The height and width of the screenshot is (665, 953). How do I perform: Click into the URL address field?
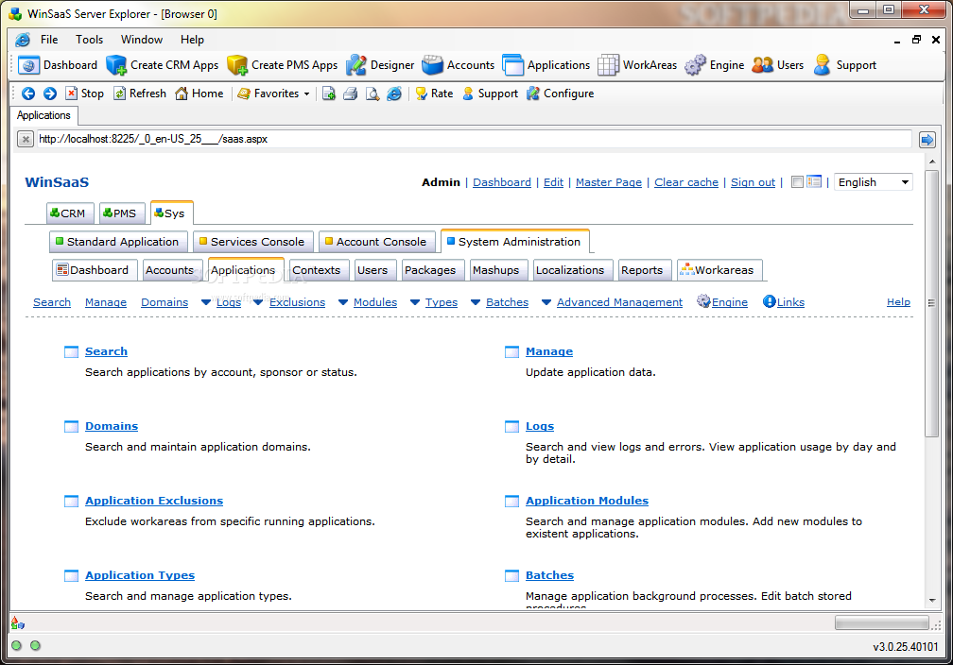(474, 139)
